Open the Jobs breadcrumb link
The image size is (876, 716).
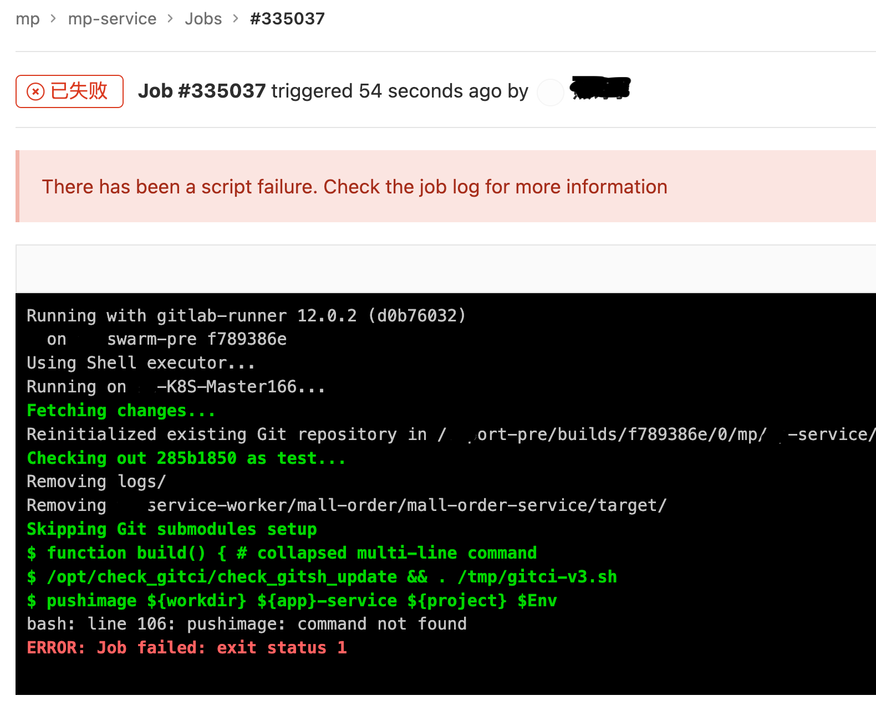coord(203,19)
